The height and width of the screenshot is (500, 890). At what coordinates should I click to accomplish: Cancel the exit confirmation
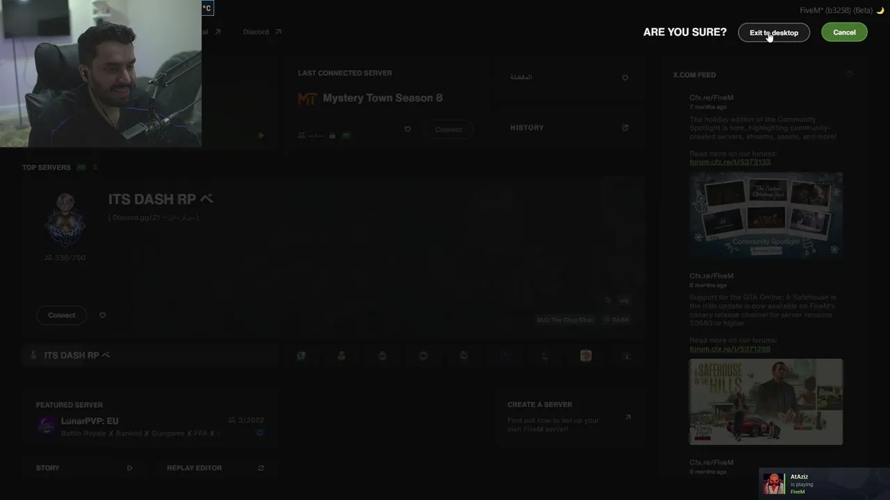844,33
